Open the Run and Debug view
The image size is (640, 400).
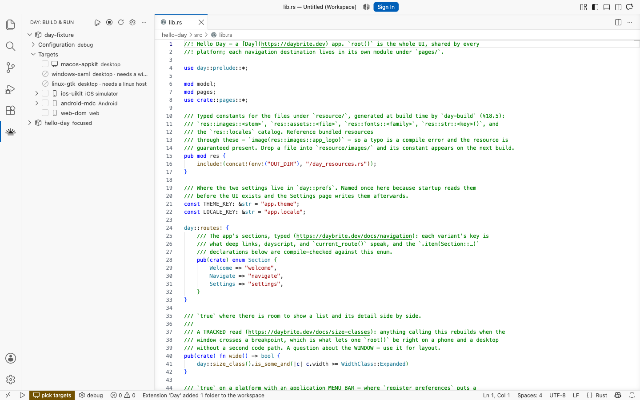click(x=11, y=89)
